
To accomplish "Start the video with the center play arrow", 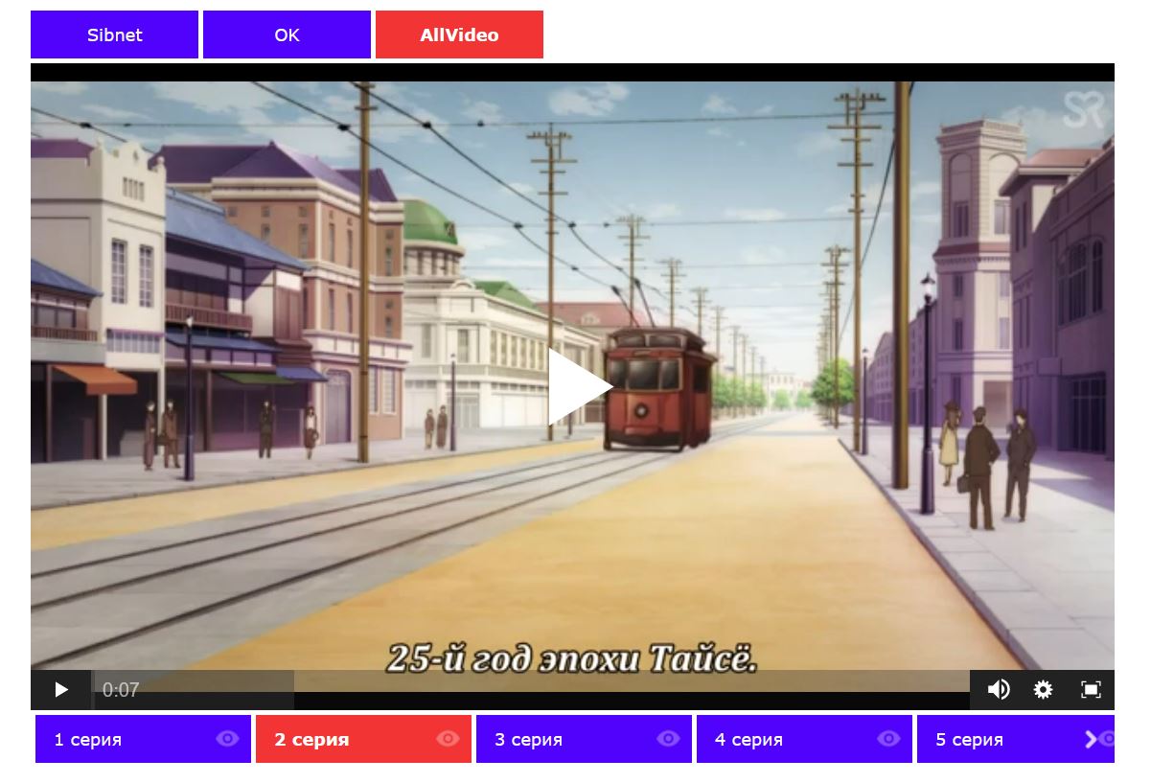I will pos(580,386).
